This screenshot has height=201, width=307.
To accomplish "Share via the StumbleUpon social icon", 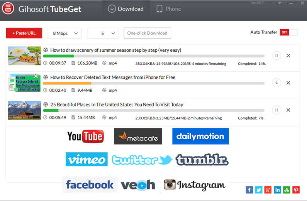I will pyautogui.click(x=287, y=190).
